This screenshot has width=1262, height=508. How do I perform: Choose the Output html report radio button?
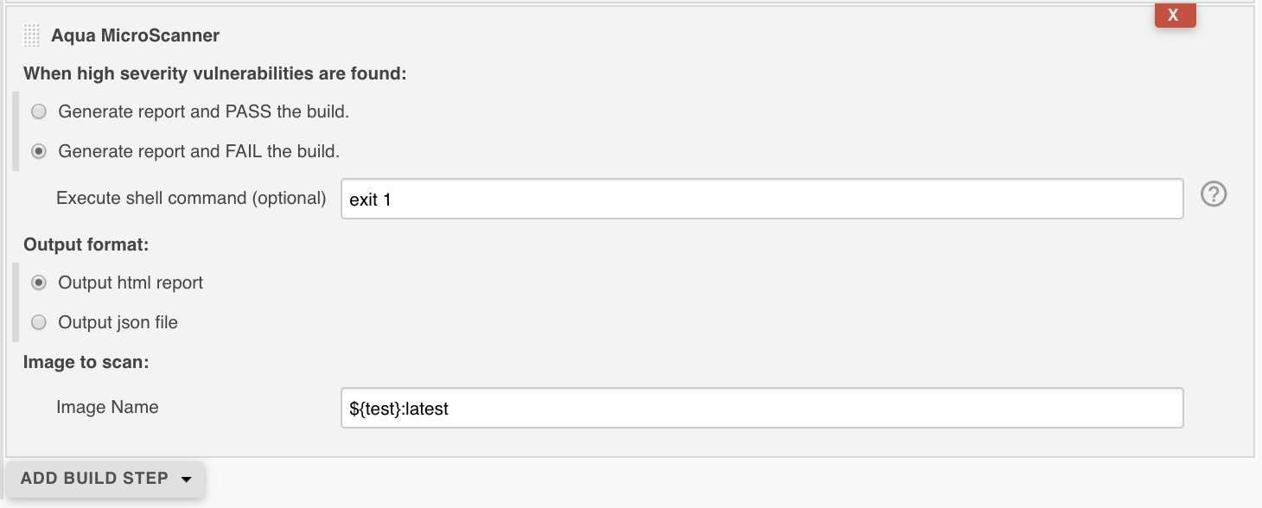(x=39, y=283)
